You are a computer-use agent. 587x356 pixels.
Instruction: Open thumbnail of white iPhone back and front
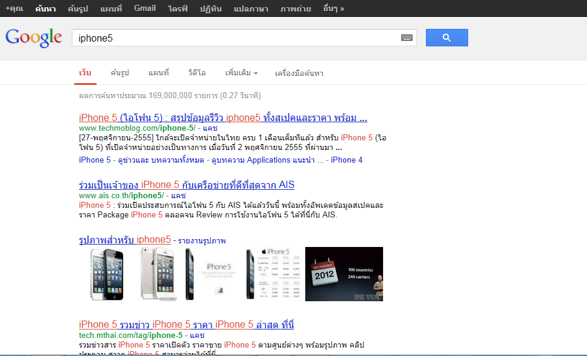[159, 274]
